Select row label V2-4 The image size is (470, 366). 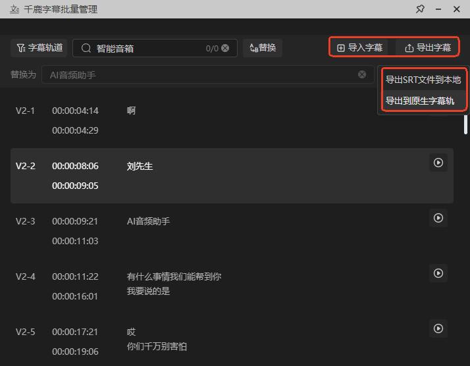click(x=26, y=276)
